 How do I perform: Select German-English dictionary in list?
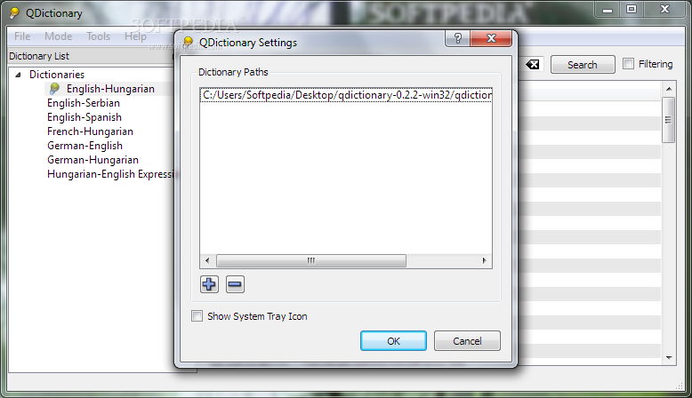(x=84, y=146)
